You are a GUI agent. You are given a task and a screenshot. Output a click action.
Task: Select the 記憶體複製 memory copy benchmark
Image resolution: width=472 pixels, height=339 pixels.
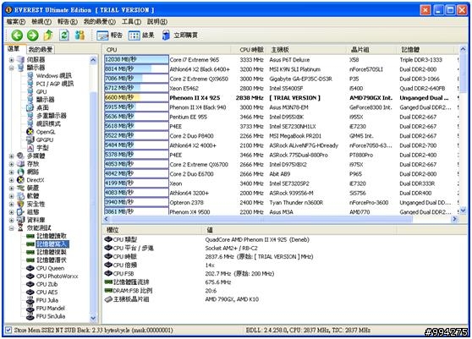(x=52, y=252)
